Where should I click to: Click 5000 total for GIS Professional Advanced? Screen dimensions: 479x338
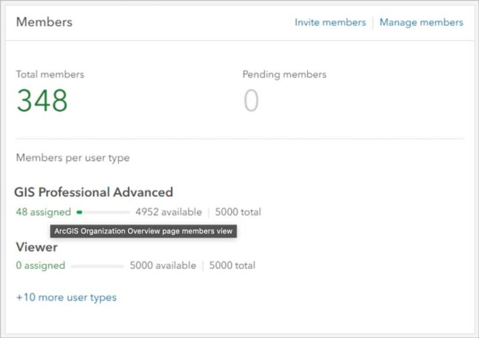pyautogui.click(x=238, y=212)
